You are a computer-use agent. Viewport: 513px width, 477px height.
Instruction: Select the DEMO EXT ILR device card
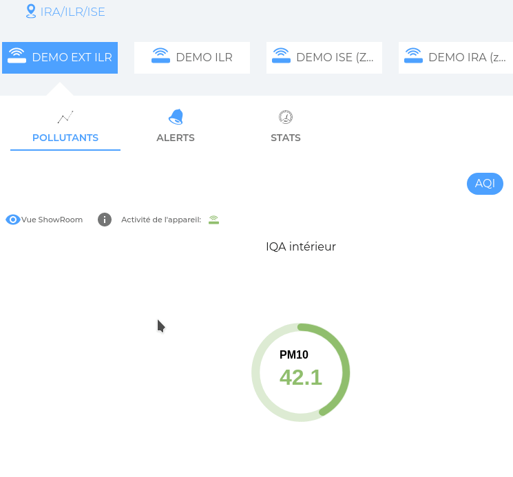(x=60, y=58)
